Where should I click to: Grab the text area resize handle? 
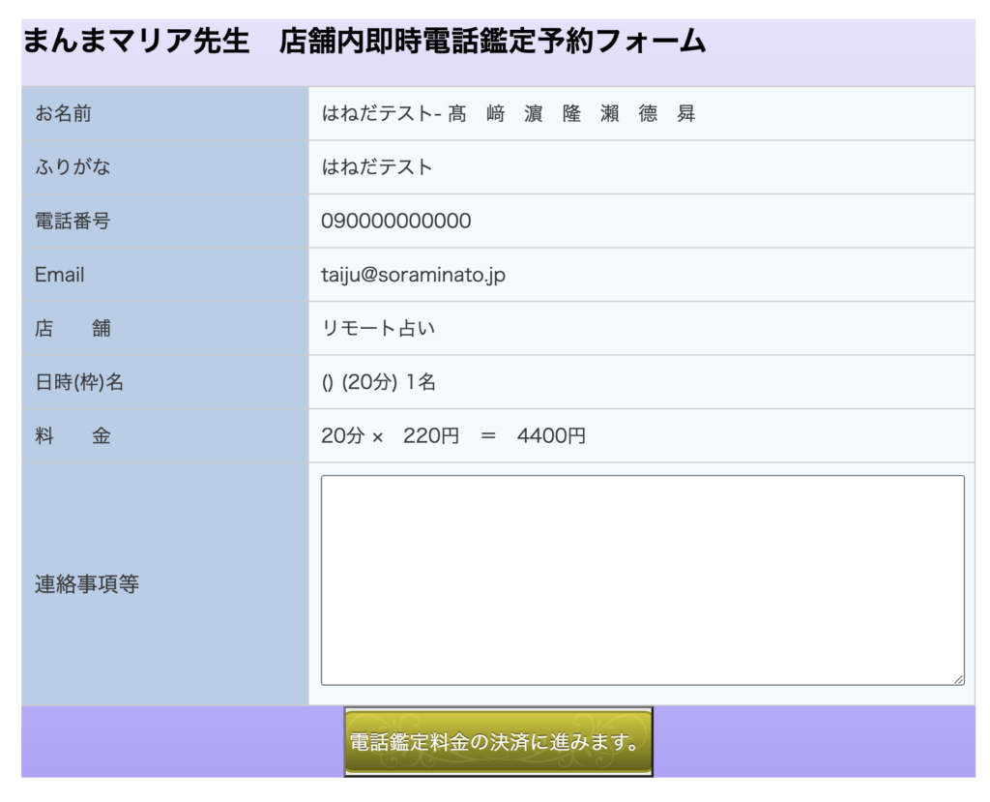pos(958,679)
